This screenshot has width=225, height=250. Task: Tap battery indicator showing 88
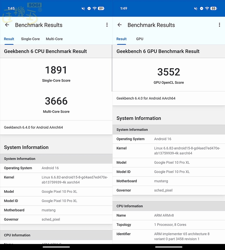(214, 8)
